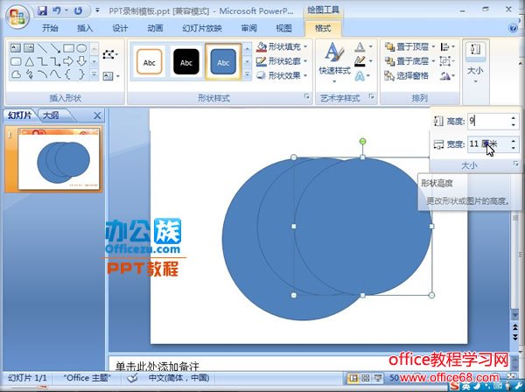Viewport: 525px width, 392px height.
Task: Apply the black Abc shape style
Action: (186, 62)
